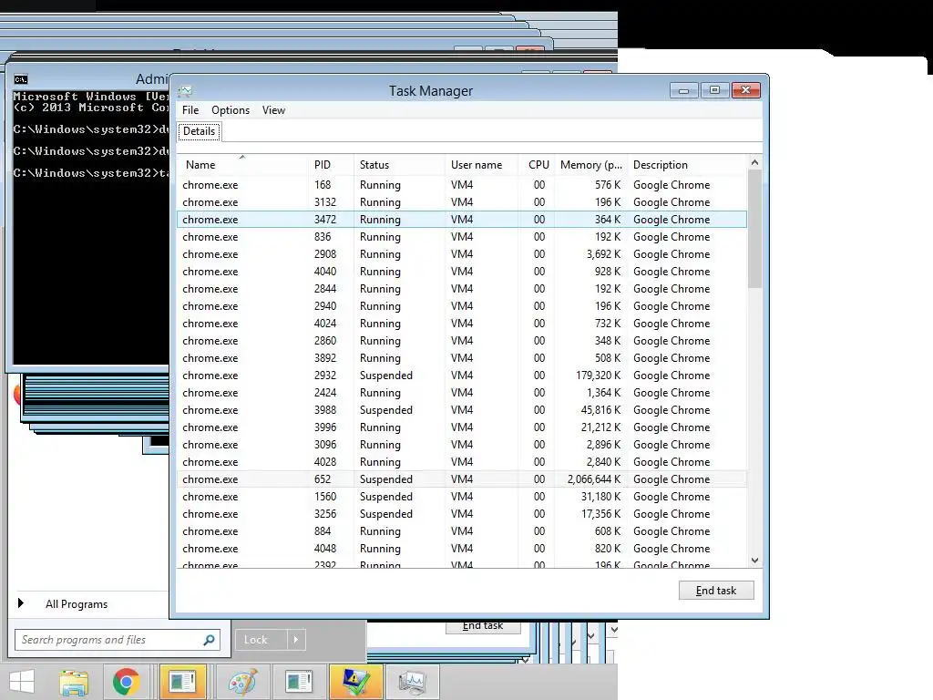Click the Command Prompt window icon
This screenshot has width=933, height=700.
[21, 79]
